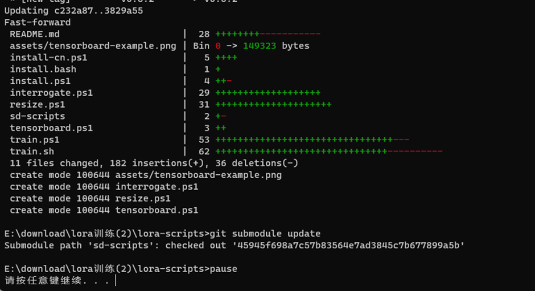Click the install.bash file name
Viewport: 535px width, 291px height.
[43, 69]
